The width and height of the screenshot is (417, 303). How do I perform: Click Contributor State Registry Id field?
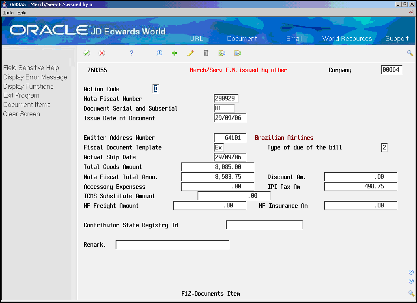click(x=264, y=225)
